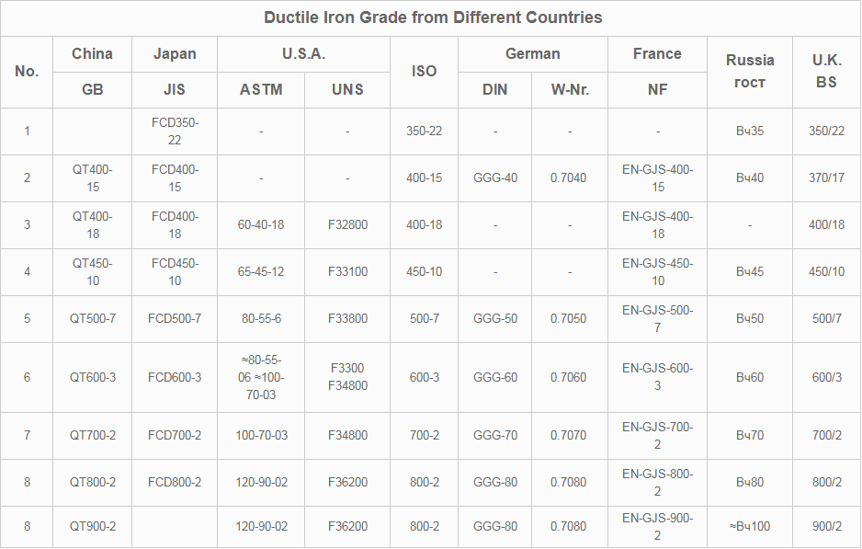Click the FCD350-22 cell
Image resolution: width=862 pixels, height=549 pixels.
175,131
